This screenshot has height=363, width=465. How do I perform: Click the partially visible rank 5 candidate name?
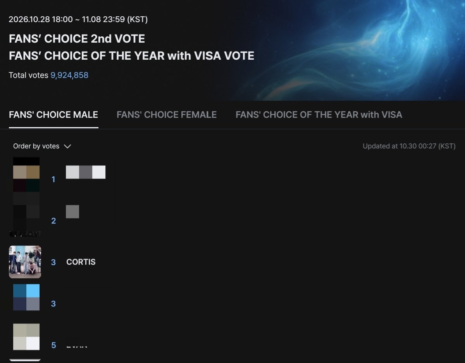[x=77, y=346]
